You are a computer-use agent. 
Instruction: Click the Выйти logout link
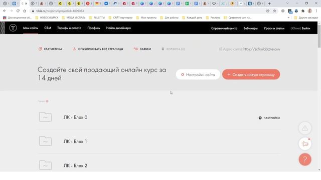[306, 28]
